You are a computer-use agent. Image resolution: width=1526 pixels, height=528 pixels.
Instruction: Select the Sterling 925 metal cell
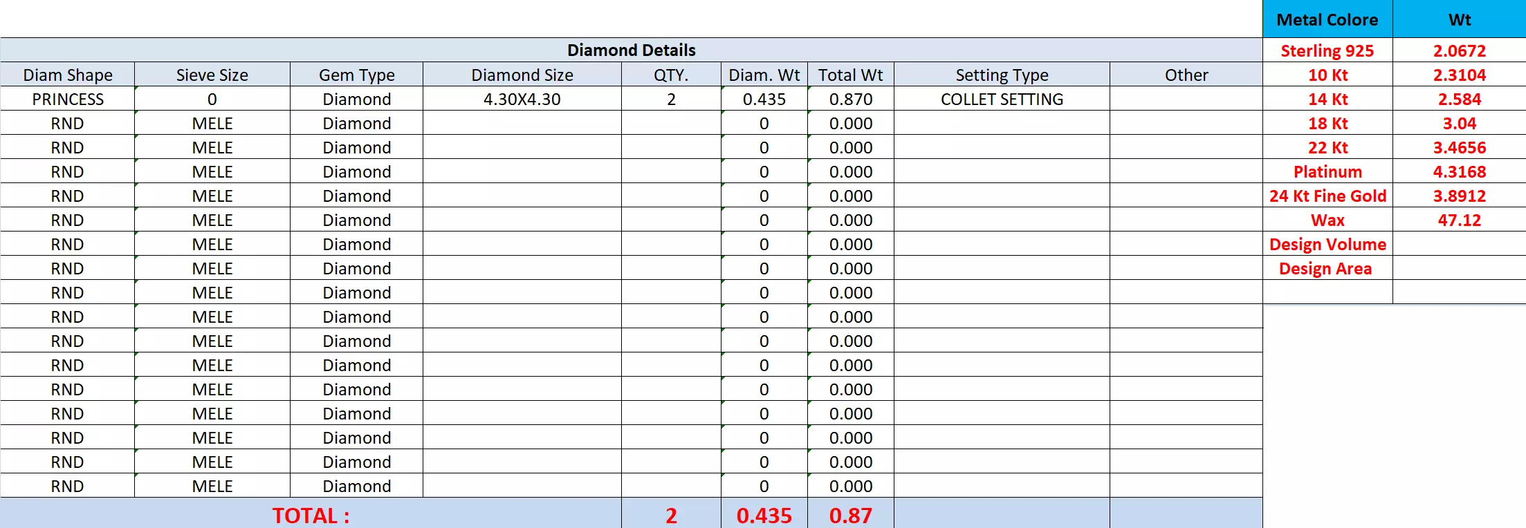tap(1327, 50)
